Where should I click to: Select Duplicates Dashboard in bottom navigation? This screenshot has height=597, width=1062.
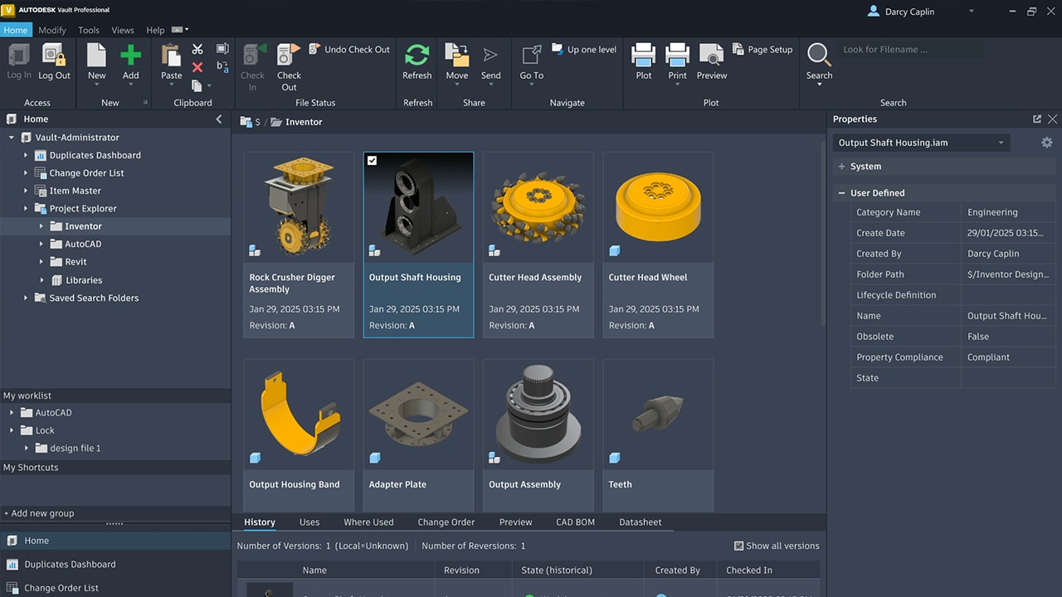pyautogui.click(x=115, y=565)
